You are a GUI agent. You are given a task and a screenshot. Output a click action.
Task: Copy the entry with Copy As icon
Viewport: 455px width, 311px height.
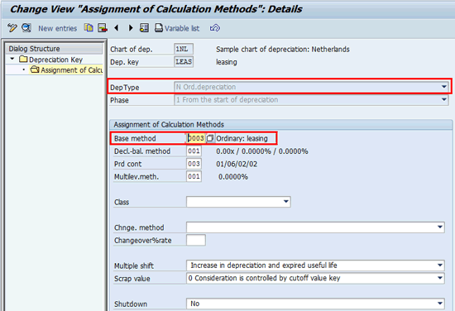[89, 28]
